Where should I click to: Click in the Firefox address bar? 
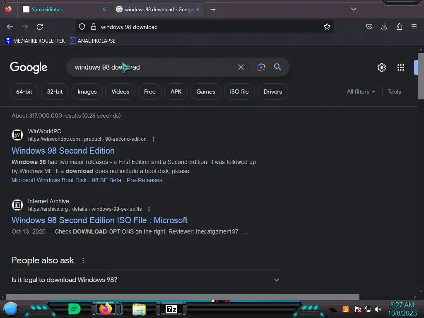[x=204, y=27]
